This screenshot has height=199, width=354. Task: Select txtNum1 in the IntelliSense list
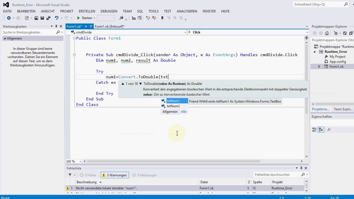[x=175, y=101]
